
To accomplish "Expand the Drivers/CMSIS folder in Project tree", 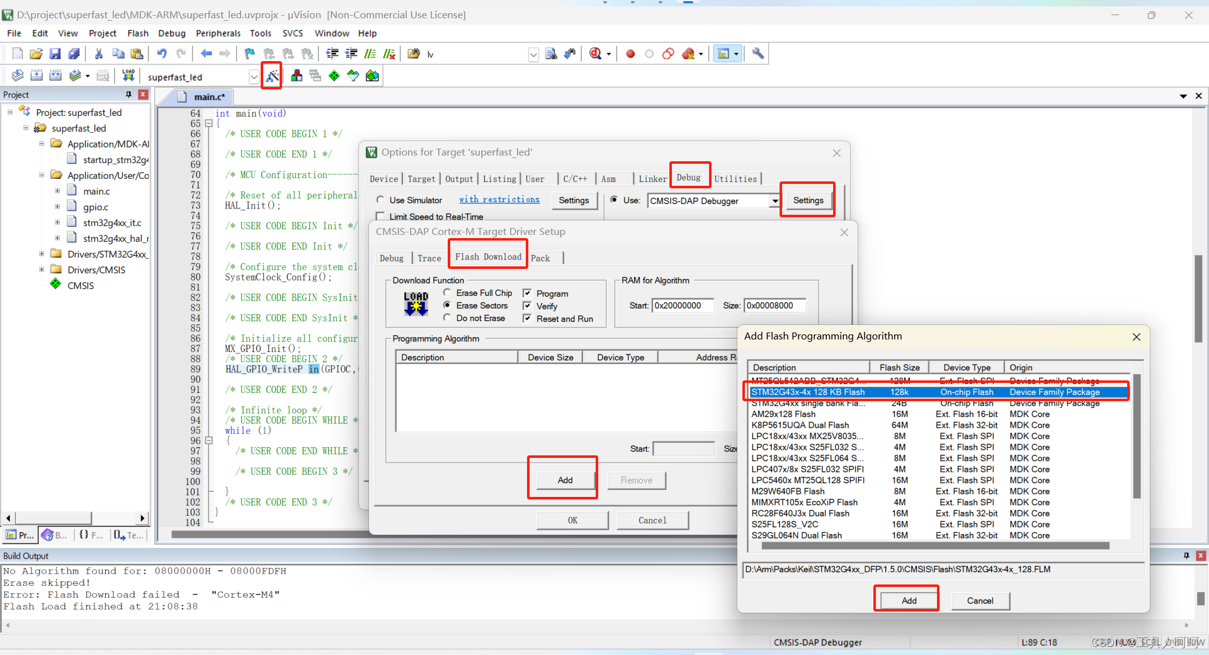I will pos(42,270).
